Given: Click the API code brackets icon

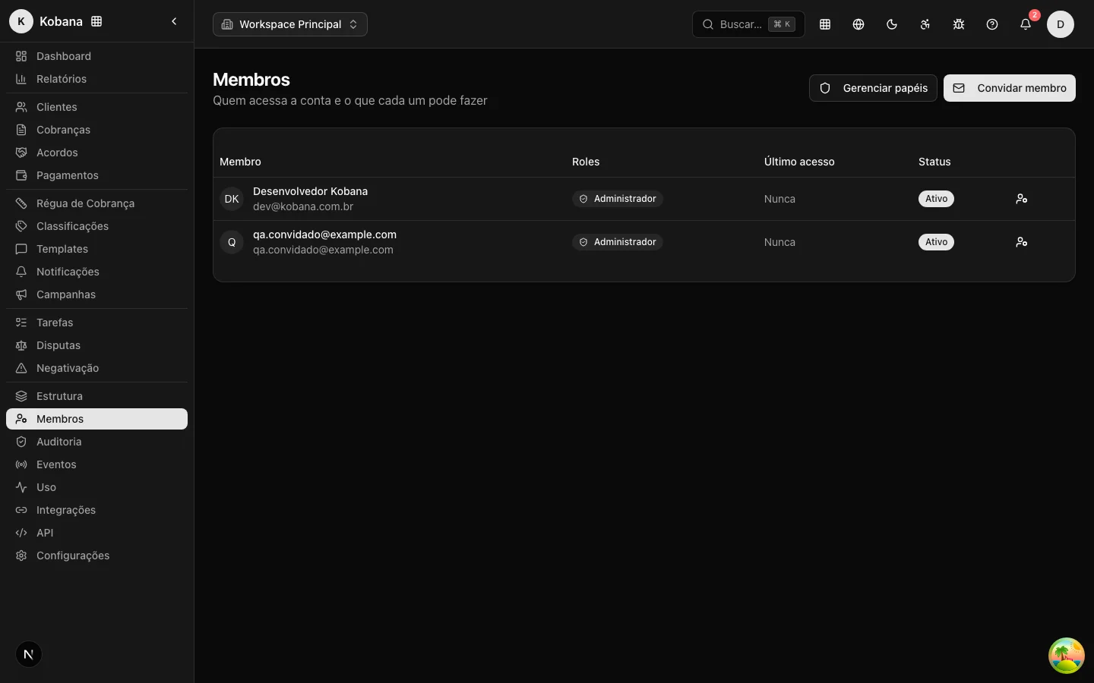Looking at the screenshot, I should point(21,533).
